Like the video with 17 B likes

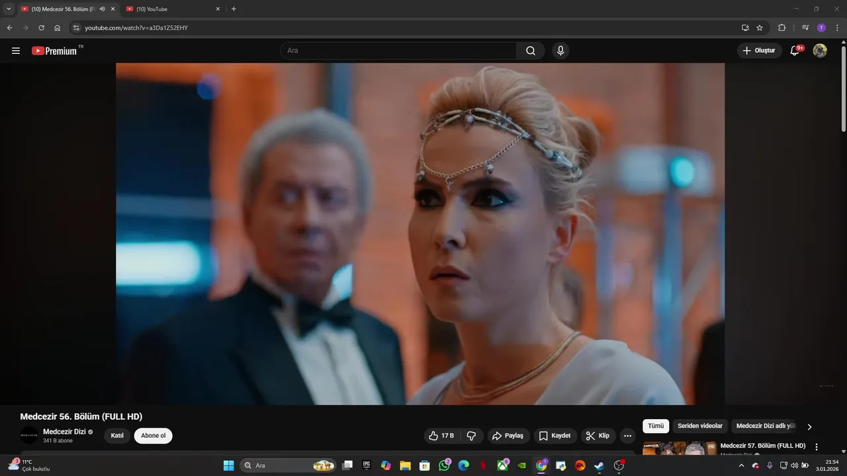tap(441, 436)
